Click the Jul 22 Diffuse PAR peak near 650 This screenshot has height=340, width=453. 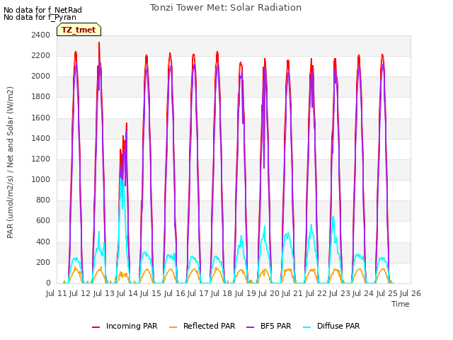pyautogui.click(x=333, y=217)
